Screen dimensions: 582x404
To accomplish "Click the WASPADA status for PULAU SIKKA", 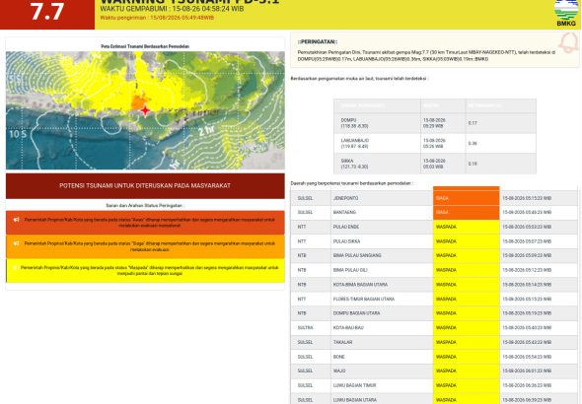I will tap(467, 241).
